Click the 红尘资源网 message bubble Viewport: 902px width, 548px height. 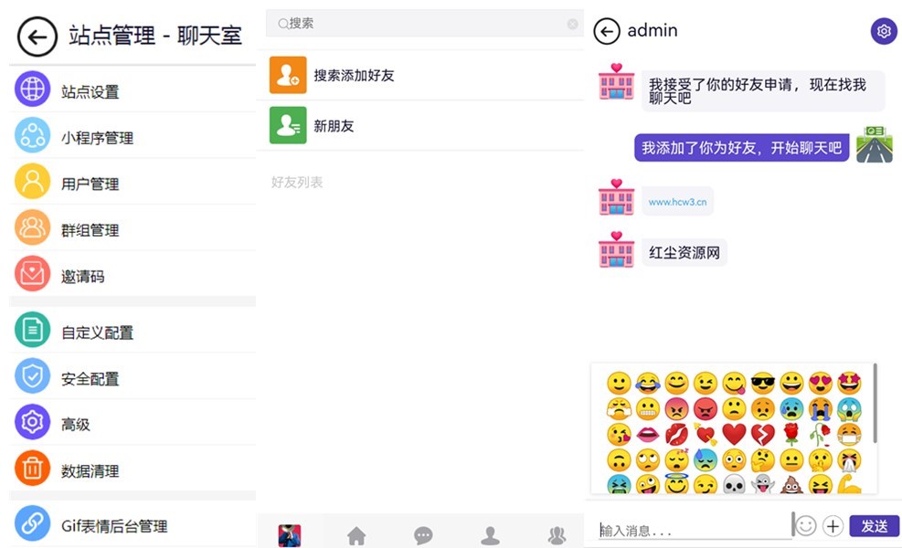point(684,252)
